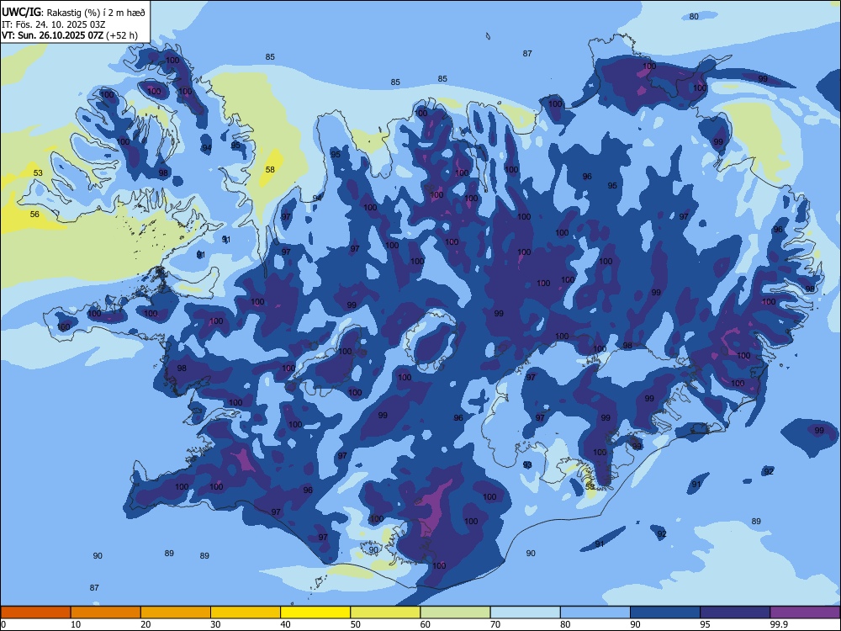Select the orange 10–20 legend color segment
Viewport: 841px width, 631px height.
(106, 612)
